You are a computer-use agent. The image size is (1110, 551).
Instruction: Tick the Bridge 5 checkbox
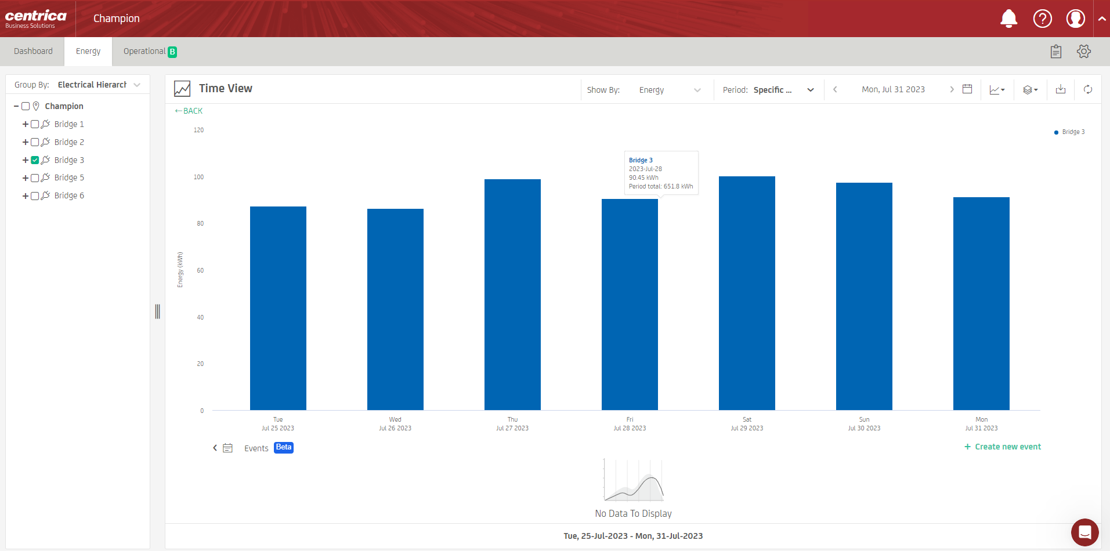(35, 178)
